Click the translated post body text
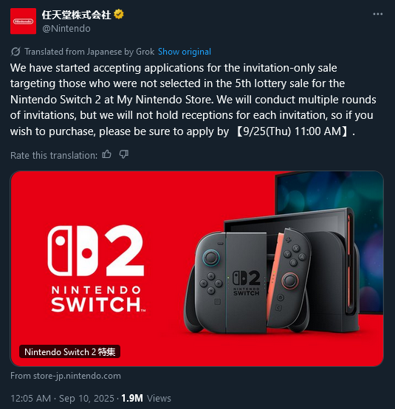This screenshot has height=409, width=395. [x=193, y=100]
